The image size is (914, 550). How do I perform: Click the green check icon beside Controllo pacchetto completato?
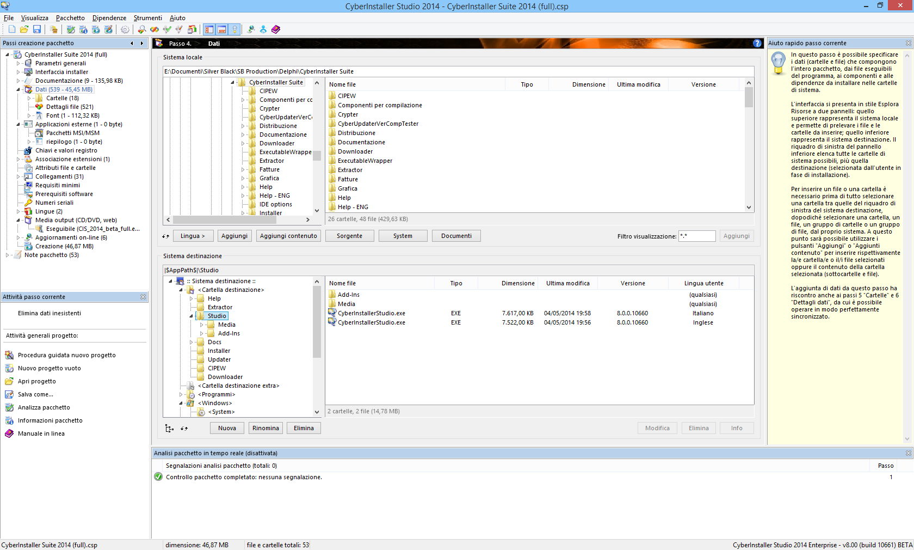158,477
